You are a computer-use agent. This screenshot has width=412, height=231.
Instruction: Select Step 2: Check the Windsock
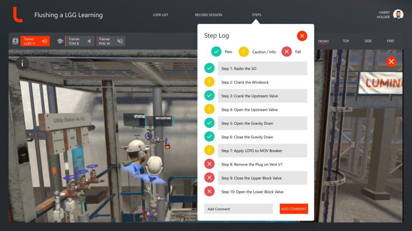[262, 82]
